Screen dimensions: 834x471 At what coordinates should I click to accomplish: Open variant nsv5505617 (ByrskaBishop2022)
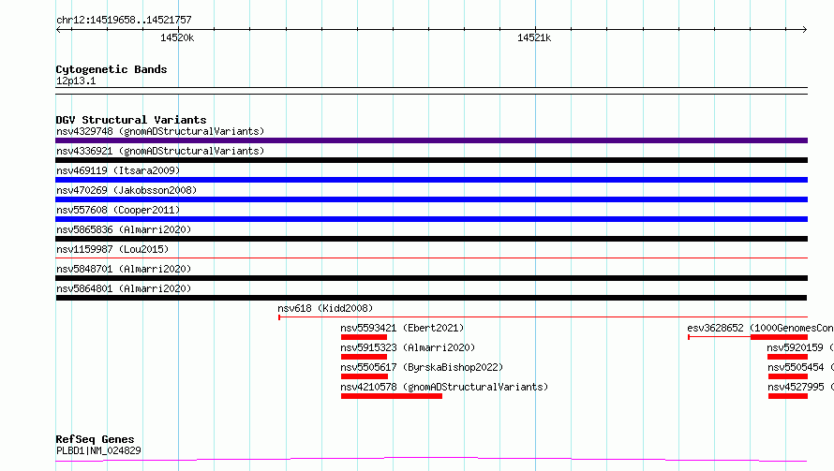422,367
